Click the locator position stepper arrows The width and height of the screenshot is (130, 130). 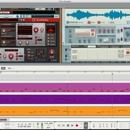point(115,125)
